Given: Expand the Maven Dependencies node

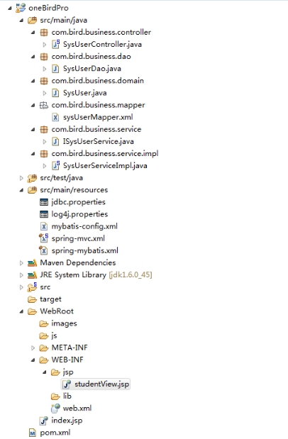Looking at the screenshot, I should (x=21, y=263).
